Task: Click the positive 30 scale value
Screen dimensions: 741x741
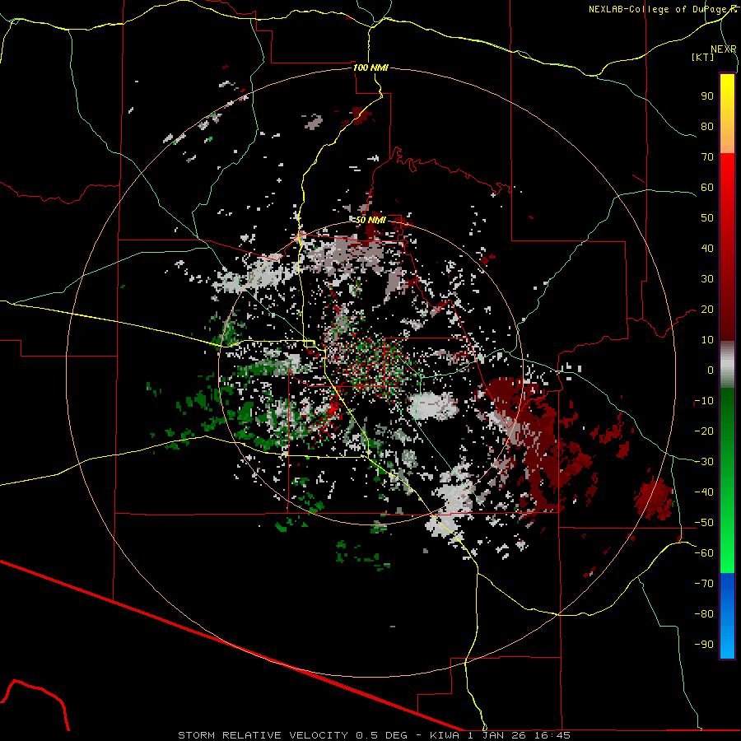Action: point(707,279)
